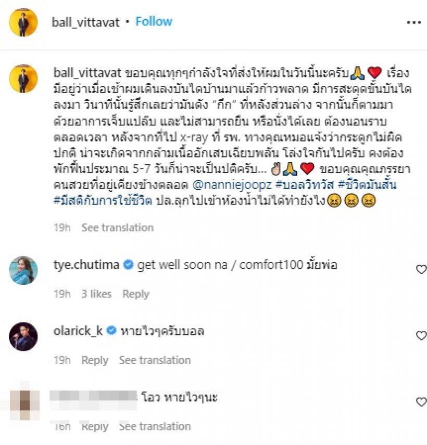427x445 pixels.
Task: Click the Follow link beside ball_vittavat
Action: pos(154,21)
